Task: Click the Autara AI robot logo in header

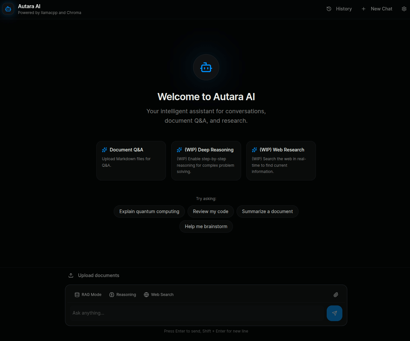Action: pos(8,9)
